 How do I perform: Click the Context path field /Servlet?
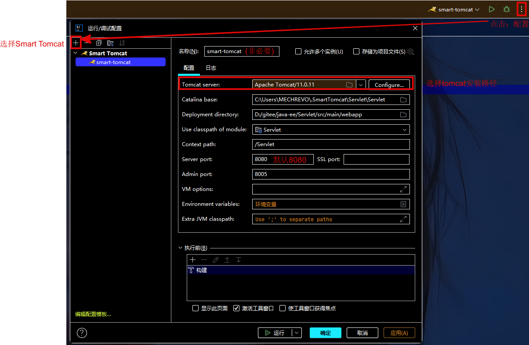331,144
